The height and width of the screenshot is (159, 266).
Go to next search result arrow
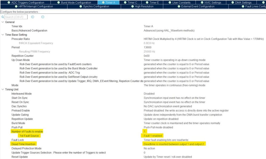point(43,17)
